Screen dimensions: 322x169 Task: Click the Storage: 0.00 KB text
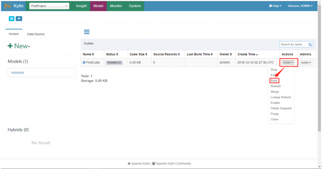pyautogui.click(x=94, y=81)
